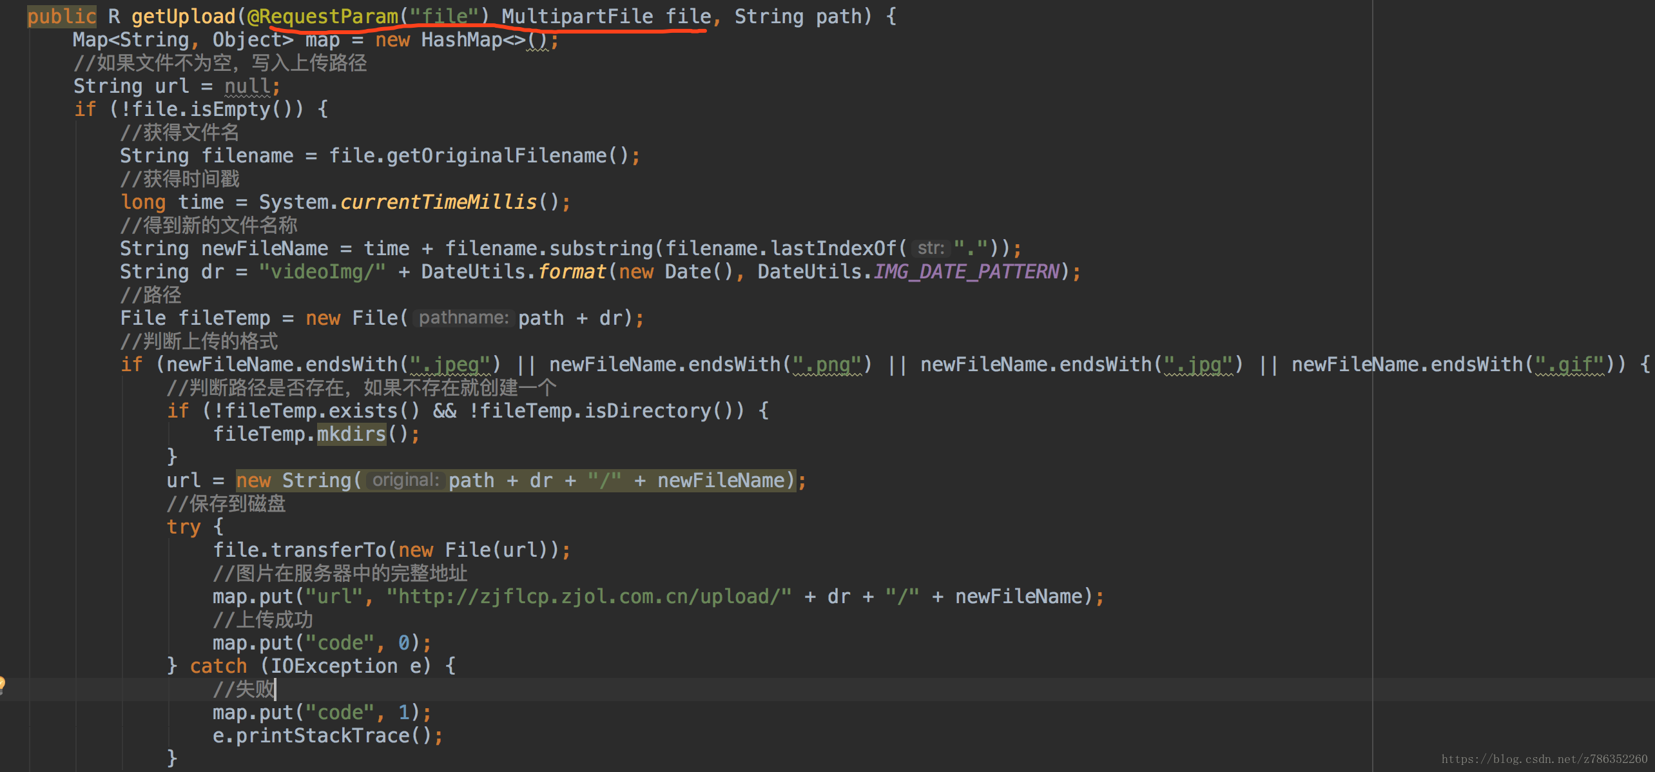
Task: Click the @RequestParam annotation
Action: coord(323,17)
